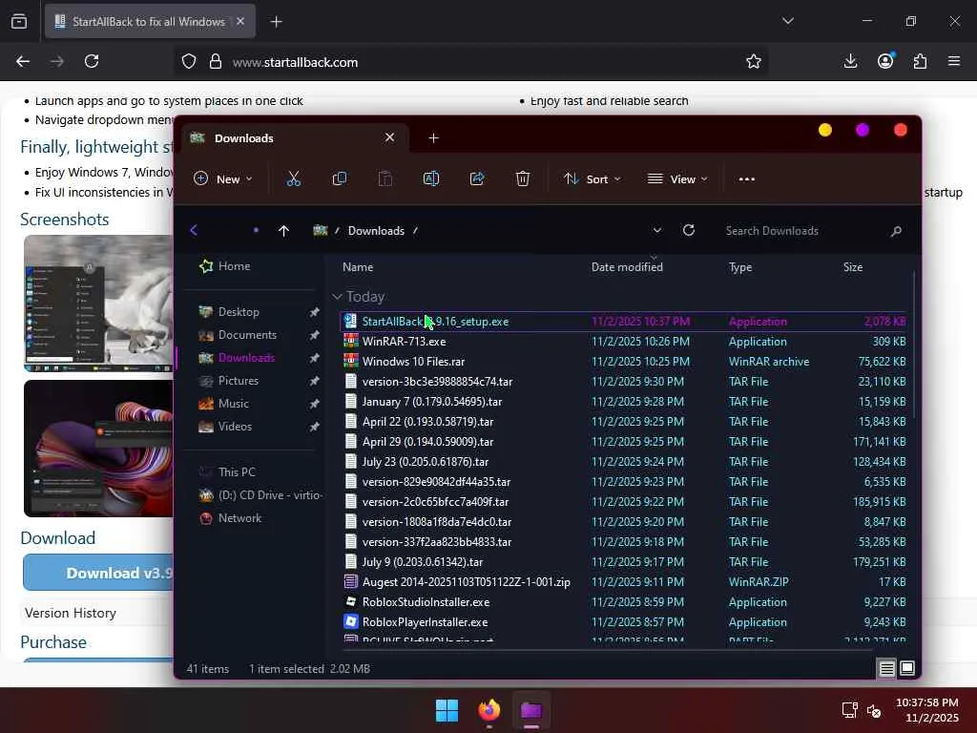Open the New dropdown in Explorer
This screenshot has height=733, width=977.
click(223, 178)
